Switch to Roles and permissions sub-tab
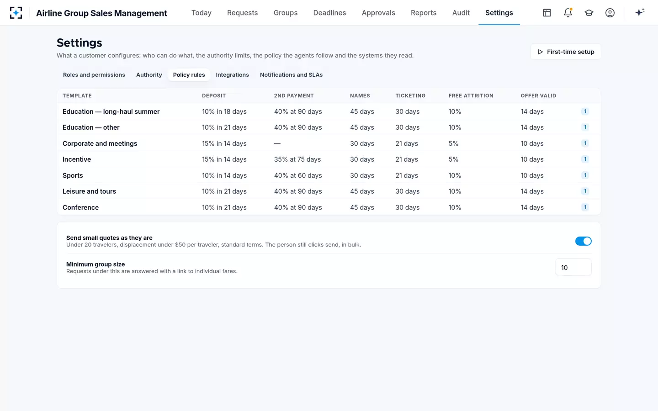The image size is (658, 411). 94,75
